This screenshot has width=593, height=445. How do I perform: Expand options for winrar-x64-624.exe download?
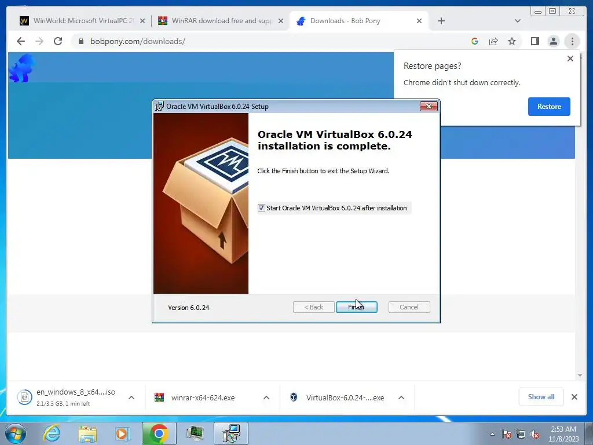point(266,397)
